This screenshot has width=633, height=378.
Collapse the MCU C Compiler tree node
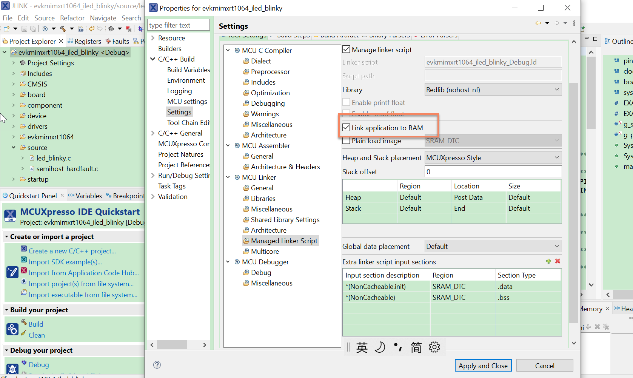(x=228, y=50)
